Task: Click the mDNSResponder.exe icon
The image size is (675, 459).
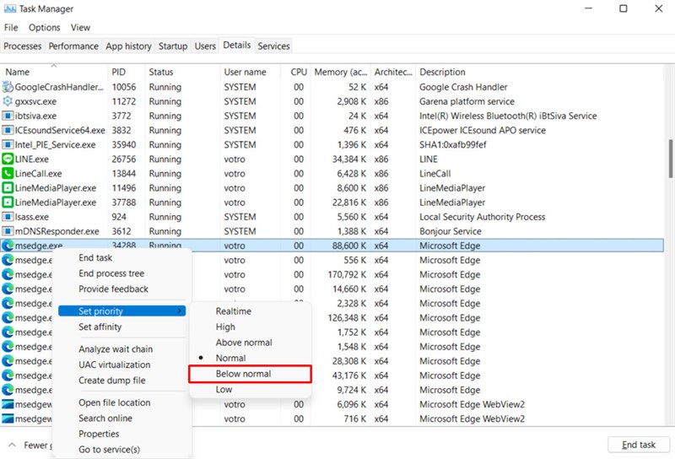Action: [x=8, y=231]
